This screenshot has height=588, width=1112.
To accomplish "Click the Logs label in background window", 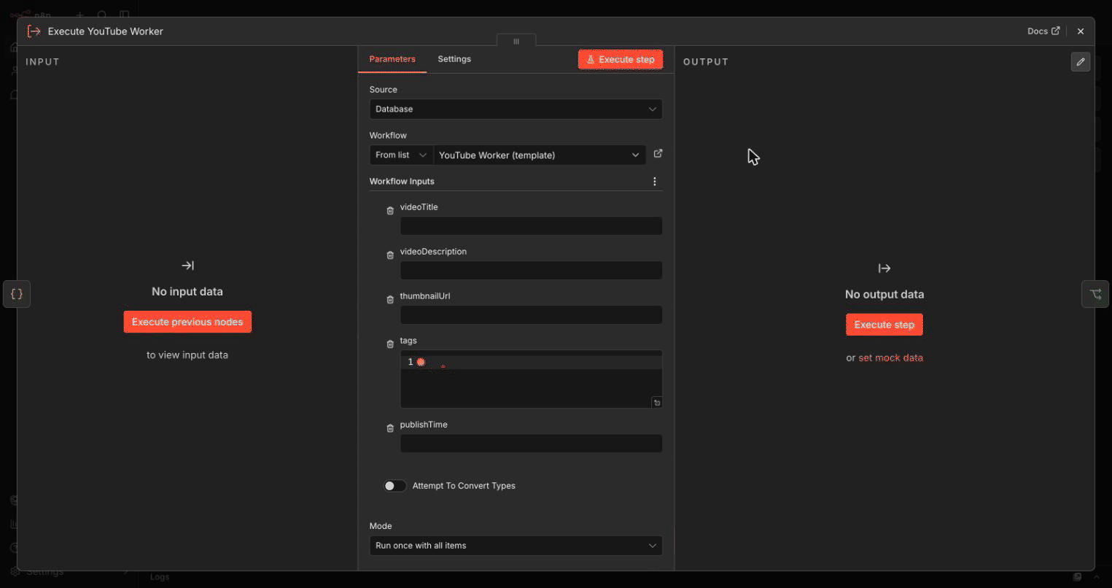I will [x=160, y=577].
